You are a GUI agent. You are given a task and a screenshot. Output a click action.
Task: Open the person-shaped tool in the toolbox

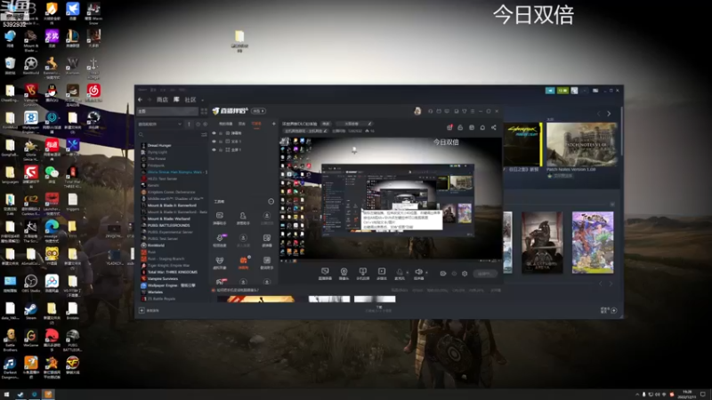tap(243, 218)
